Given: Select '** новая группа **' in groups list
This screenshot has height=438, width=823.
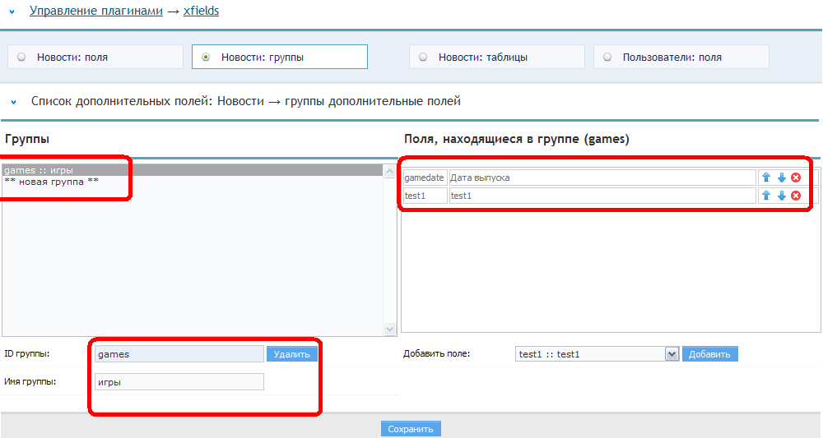Looking at the screenshot, I should coord(52,182).
